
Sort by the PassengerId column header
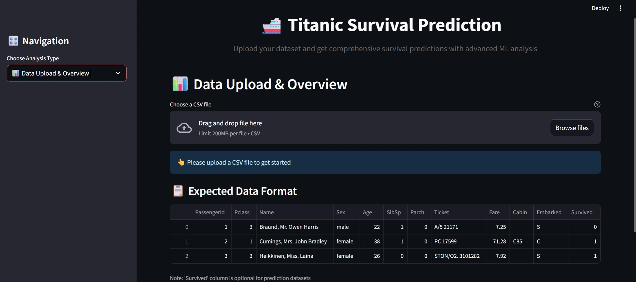pos(210,212)
